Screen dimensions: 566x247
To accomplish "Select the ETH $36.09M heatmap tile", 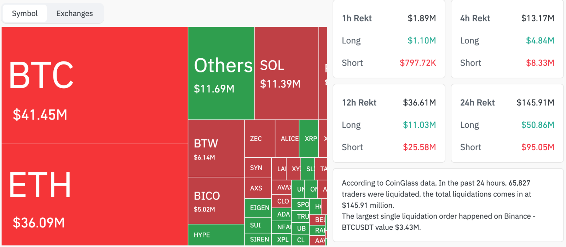I will [94, 195].
